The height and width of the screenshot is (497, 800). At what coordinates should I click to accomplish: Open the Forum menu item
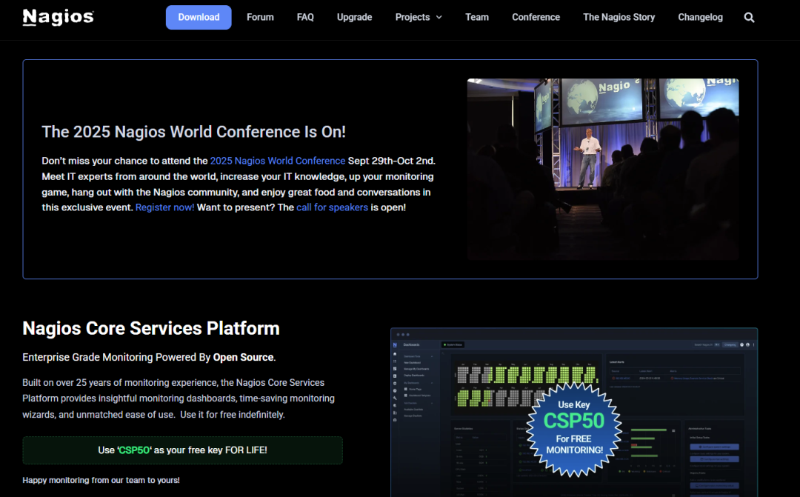[260, 17]
